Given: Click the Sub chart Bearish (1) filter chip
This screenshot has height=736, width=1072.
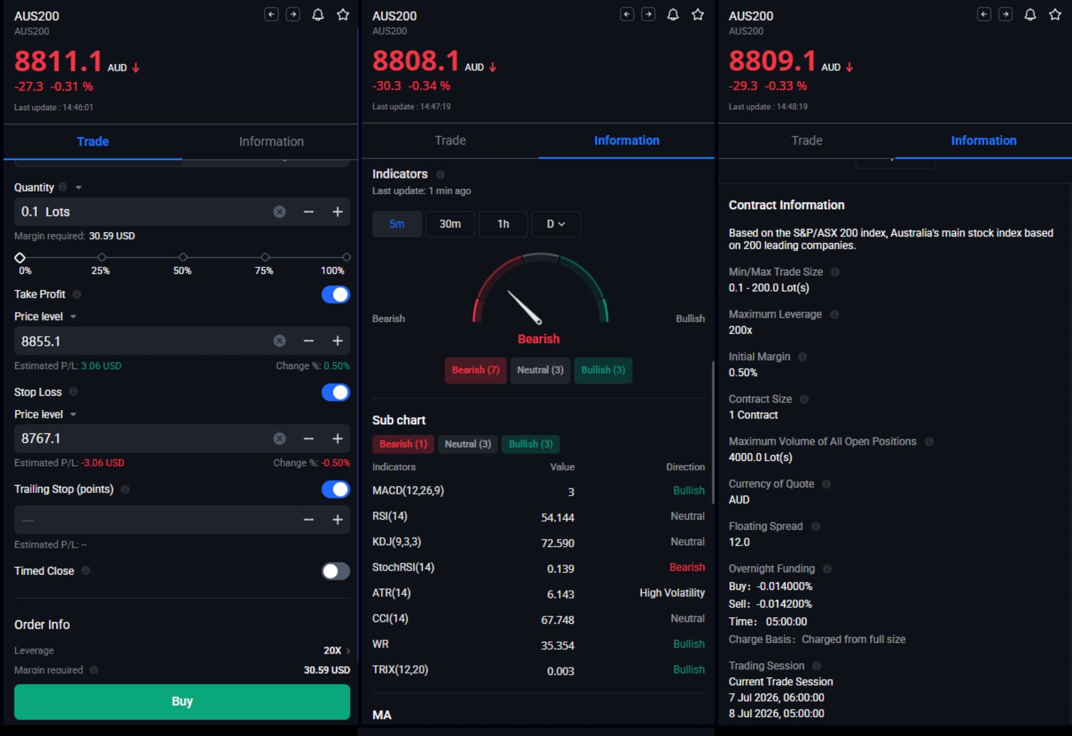Looking at the screenshot, I should point(403,444).
